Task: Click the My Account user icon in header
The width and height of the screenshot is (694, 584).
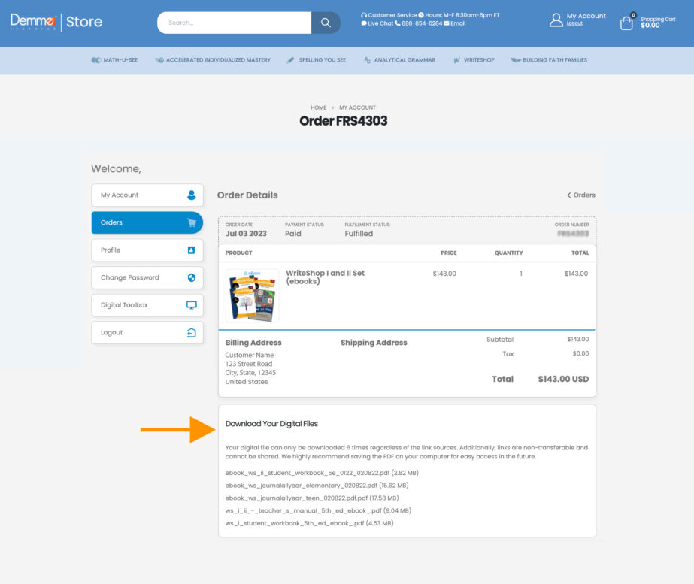Action: click(556, 20)
